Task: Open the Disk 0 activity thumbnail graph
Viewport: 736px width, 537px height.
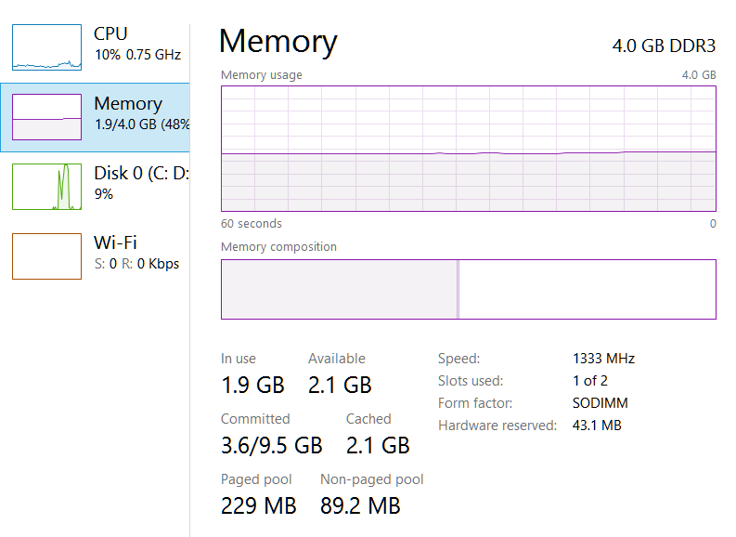Action: click(46, 186)
